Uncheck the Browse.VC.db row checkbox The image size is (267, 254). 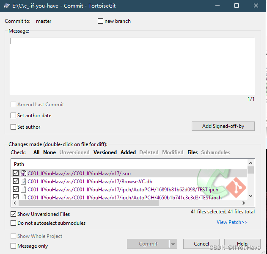16,181
